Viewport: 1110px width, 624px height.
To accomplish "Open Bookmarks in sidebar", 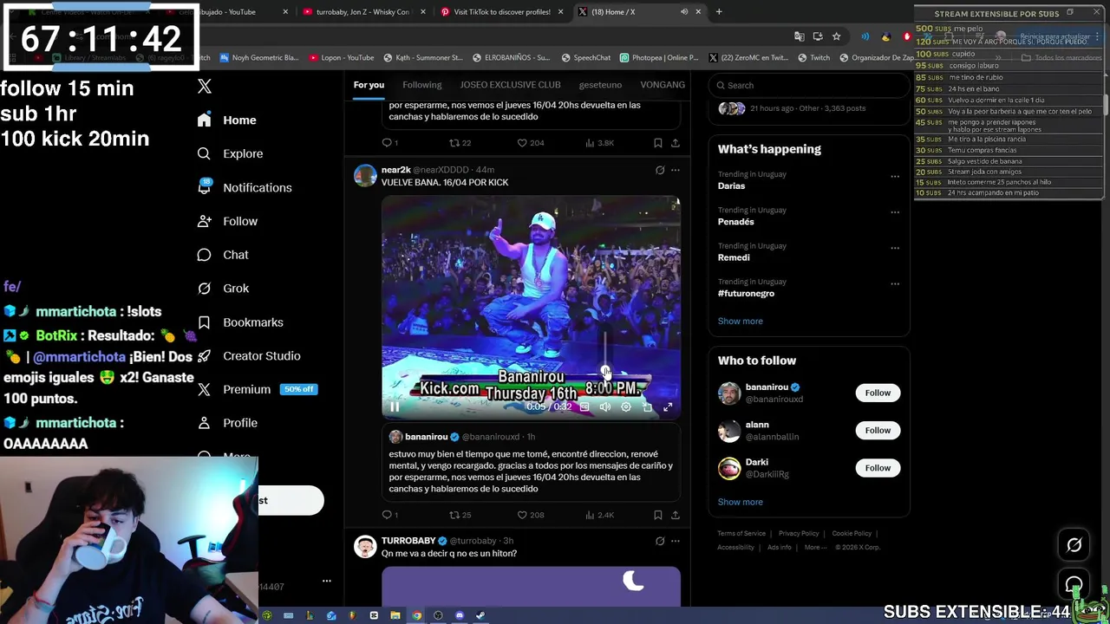I will coord(239,322).
